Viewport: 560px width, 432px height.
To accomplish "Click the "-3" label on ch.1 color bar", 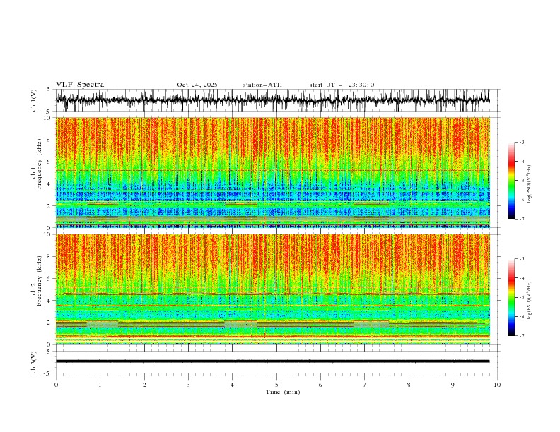I will [x=522, y=142].
